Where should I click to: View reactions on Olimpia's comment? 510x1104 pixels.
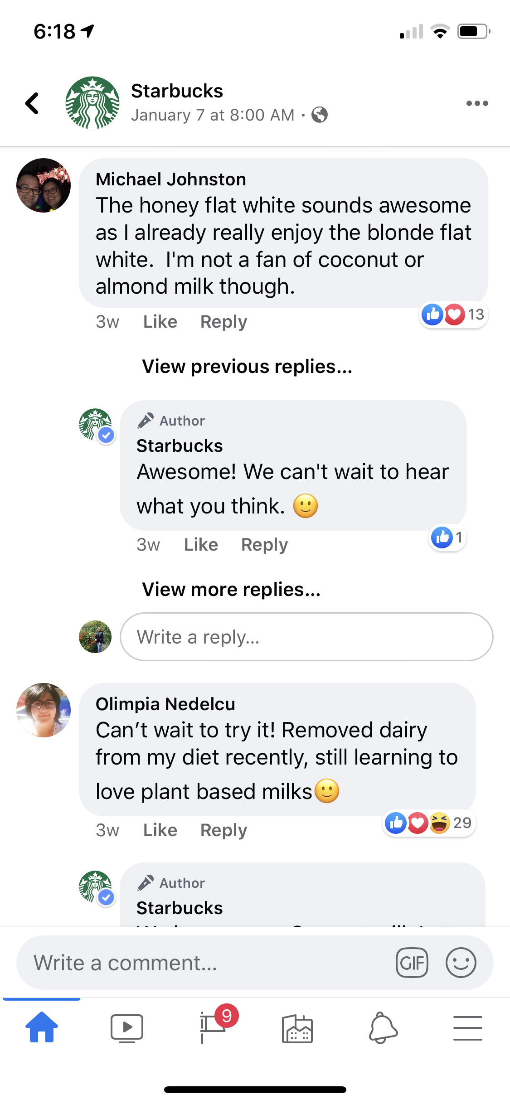[x=428, y=823]
